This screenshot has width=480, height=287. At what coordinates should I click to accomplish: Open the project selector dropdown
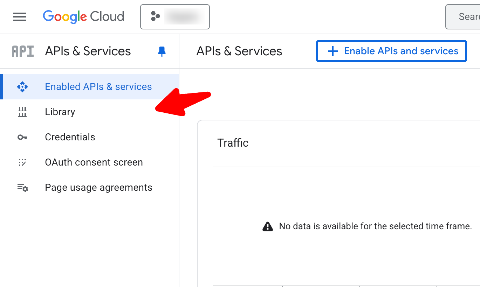coord(175,16)
